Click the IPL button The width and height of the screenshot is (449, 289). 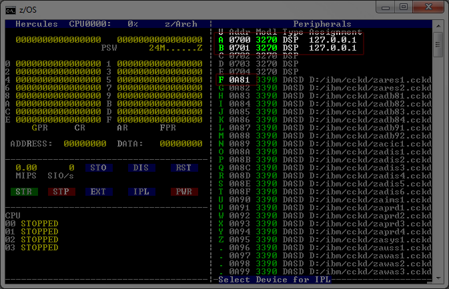(x=141, y=192)
